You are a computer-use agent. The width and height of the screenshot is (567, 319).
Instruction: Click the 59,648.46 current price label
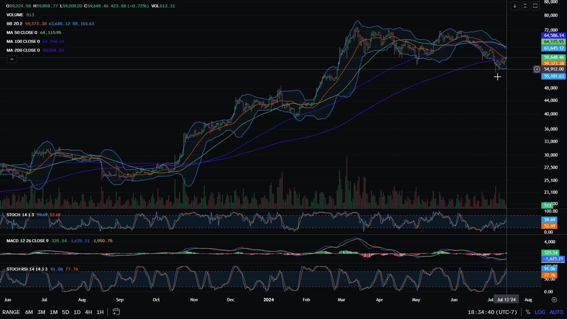pyautogui.click(x=553, y=57)
